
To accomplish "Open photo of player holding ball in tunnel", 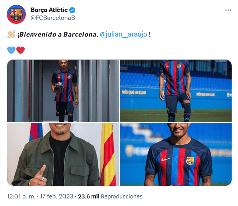I will 63,91.
